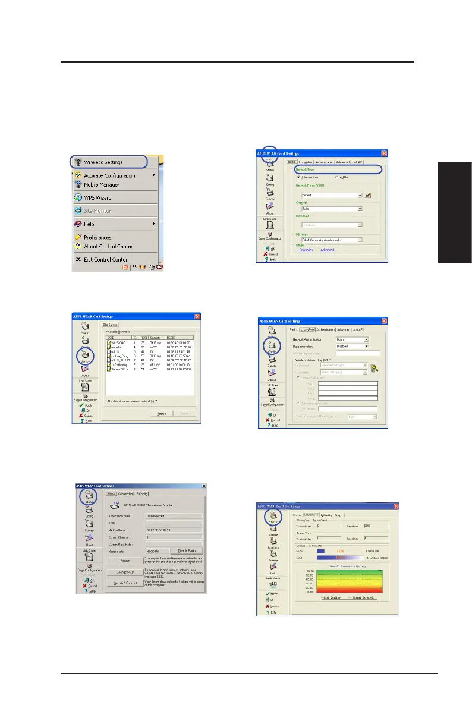
Task: Click Save Configuration icon in Network Type window
Action: [270, 234]
